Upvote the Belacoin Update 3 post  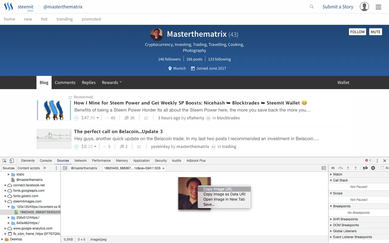[77, 147]
